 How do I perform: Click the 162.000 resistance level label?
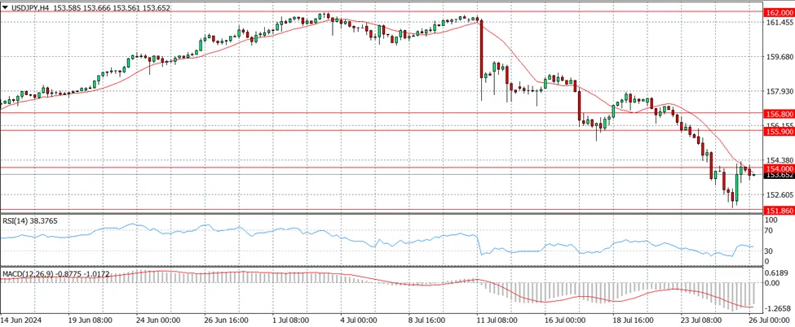point(778,12)
